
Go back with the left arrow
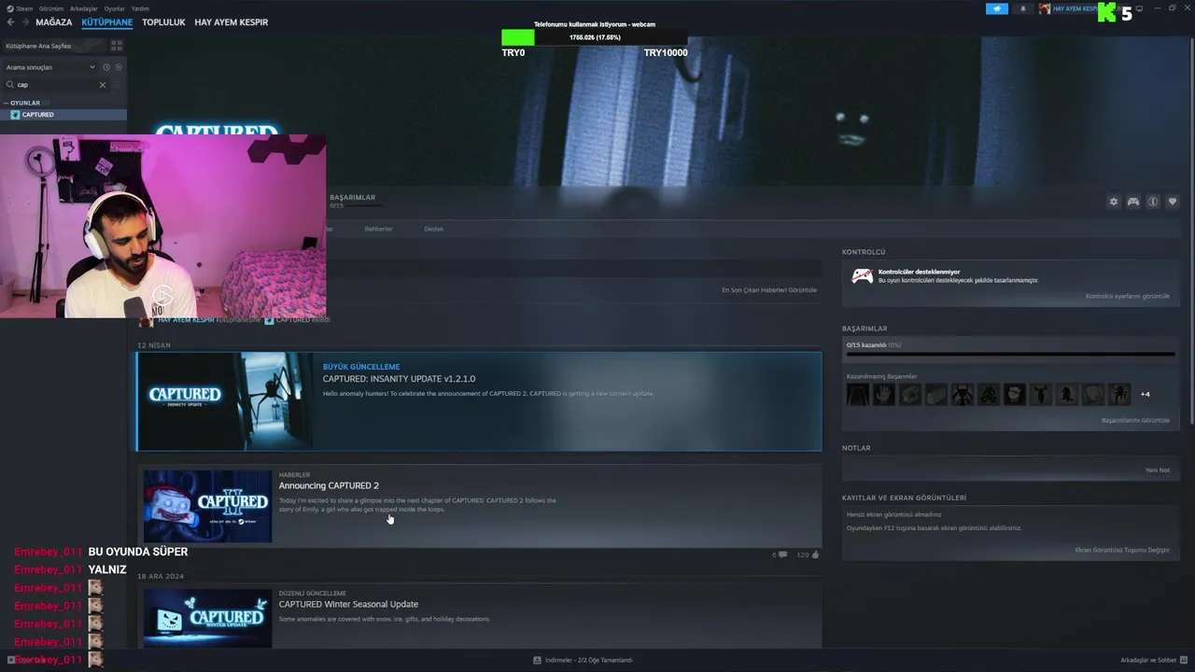(11, 22)
